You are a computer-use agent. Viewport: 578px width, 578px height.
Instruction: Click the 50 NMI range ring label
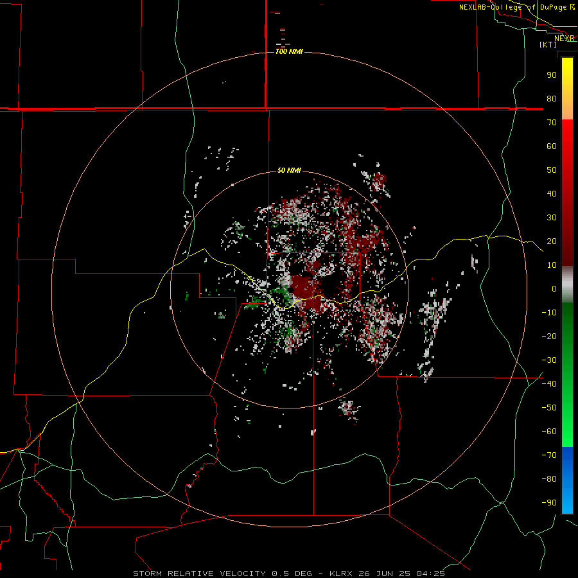click(x=289, y=170)
